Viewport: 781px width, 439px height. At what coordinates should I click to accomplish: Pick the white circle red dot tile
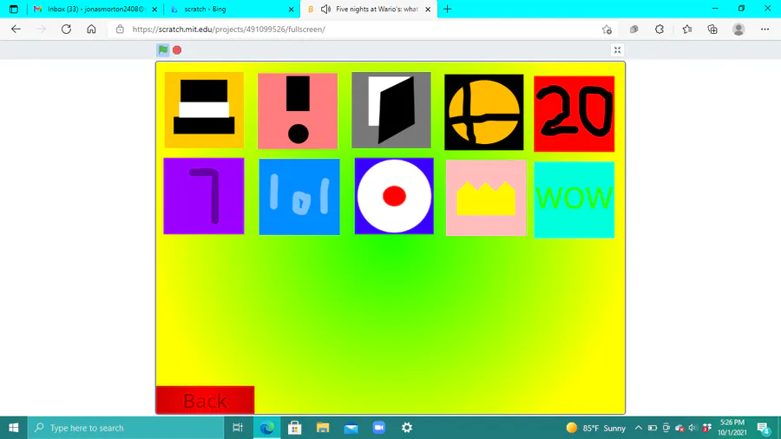point(394,196)
